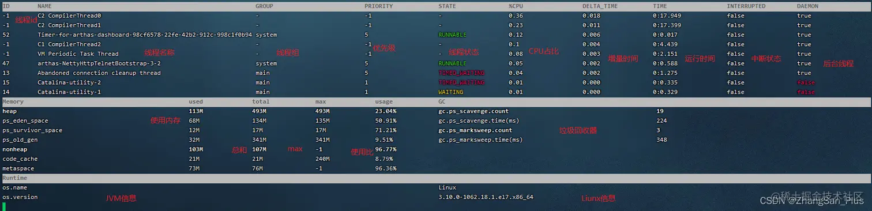The width and height of the screenshot is (872, 211).
Task: Click the 0:17.949 time value
Action: pyautogui.click(x=667, y=16)
